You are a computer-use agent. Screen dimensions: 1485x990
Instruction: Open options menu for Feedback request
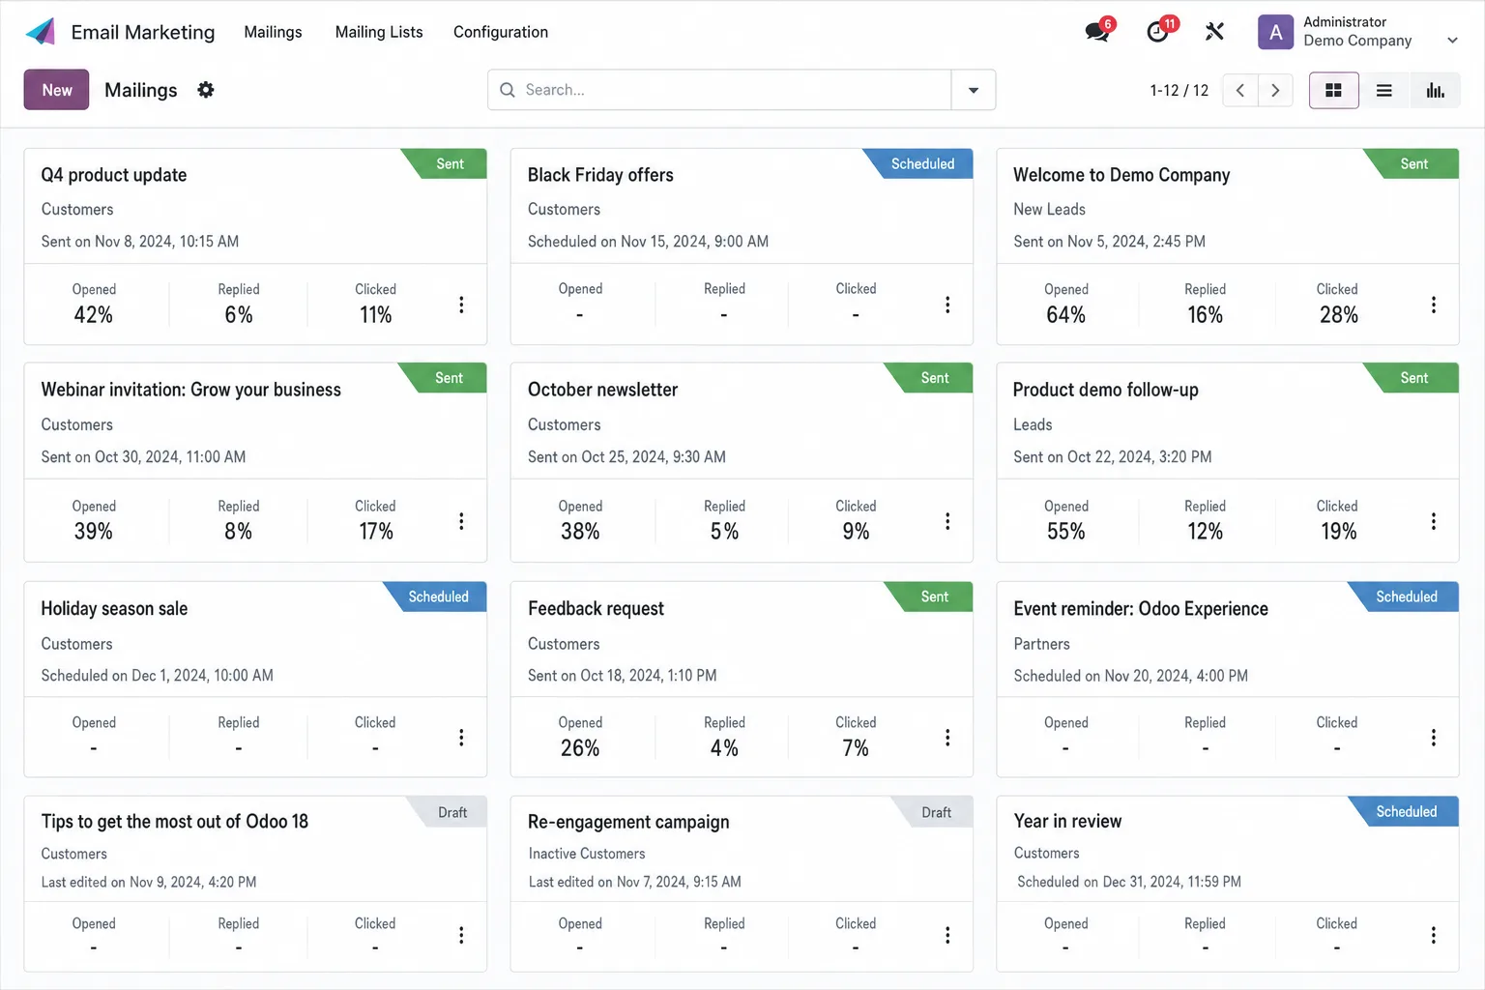[947, 738]
